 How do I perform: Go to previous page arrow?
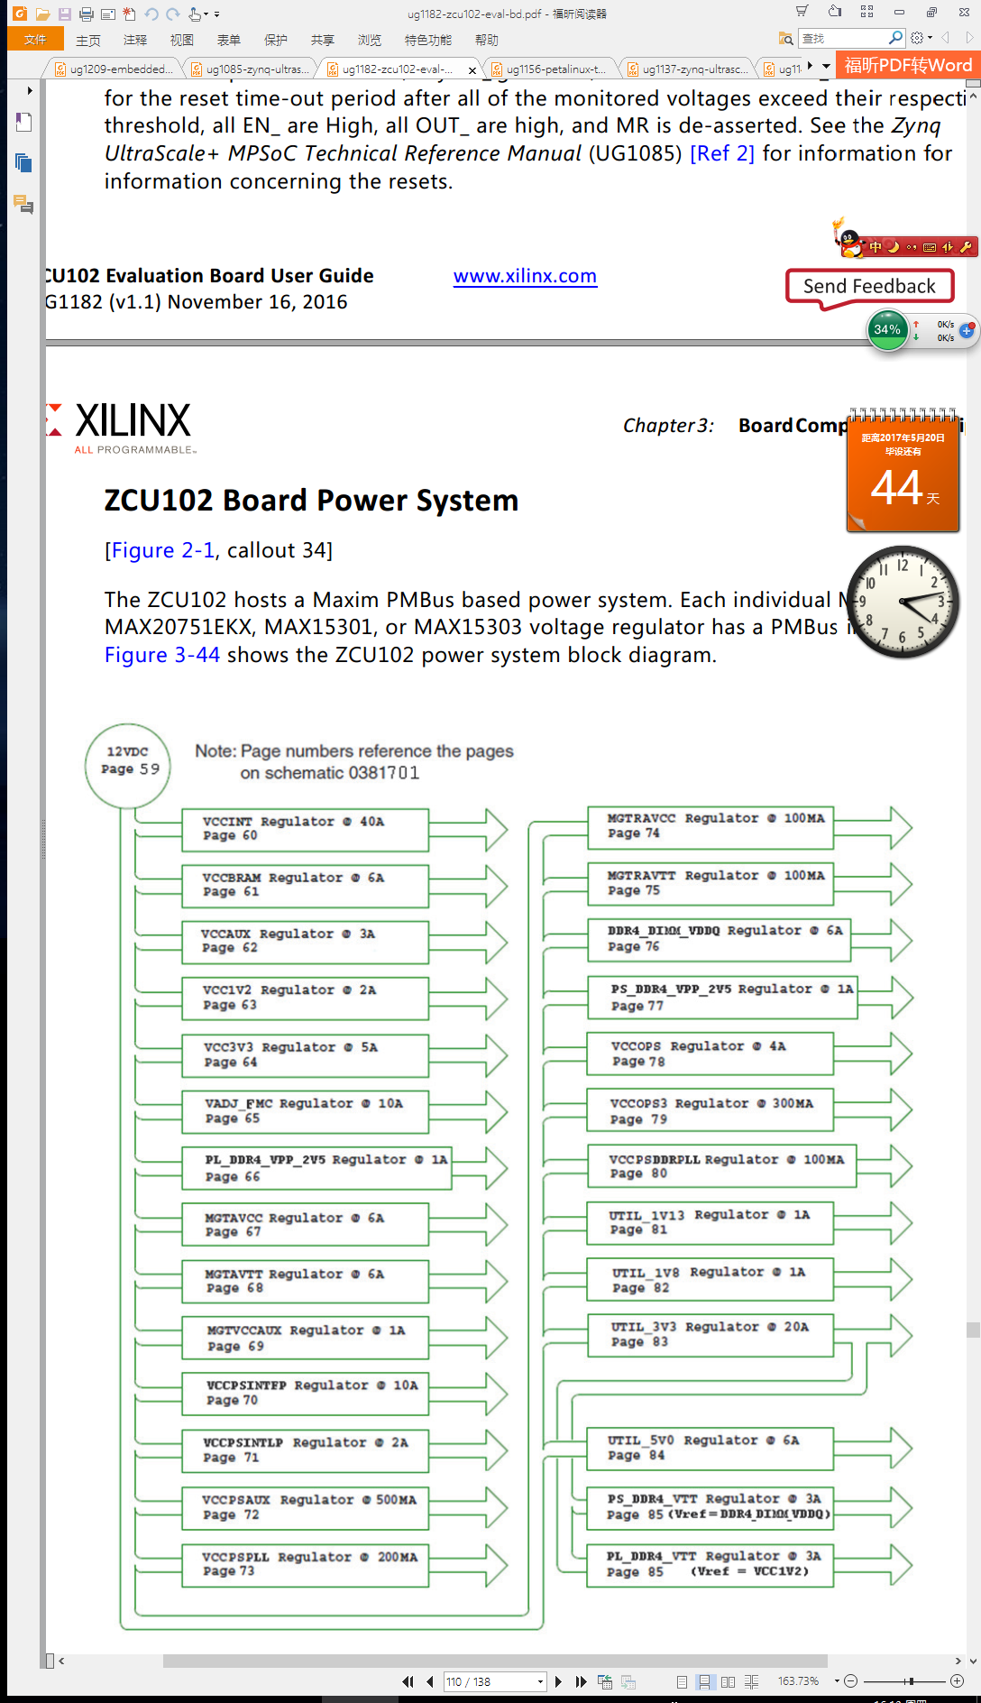(430, 1681)
